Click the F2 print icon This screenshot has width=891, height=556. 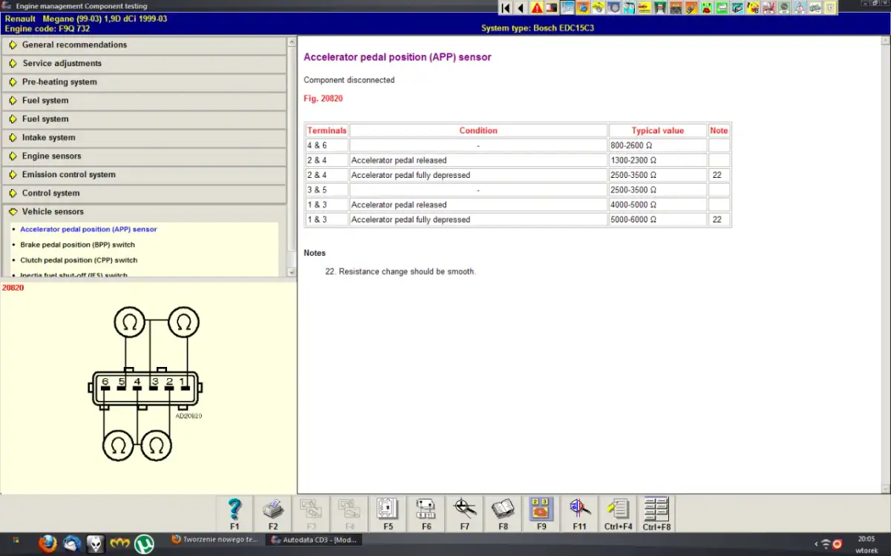[x=273, y=509]
